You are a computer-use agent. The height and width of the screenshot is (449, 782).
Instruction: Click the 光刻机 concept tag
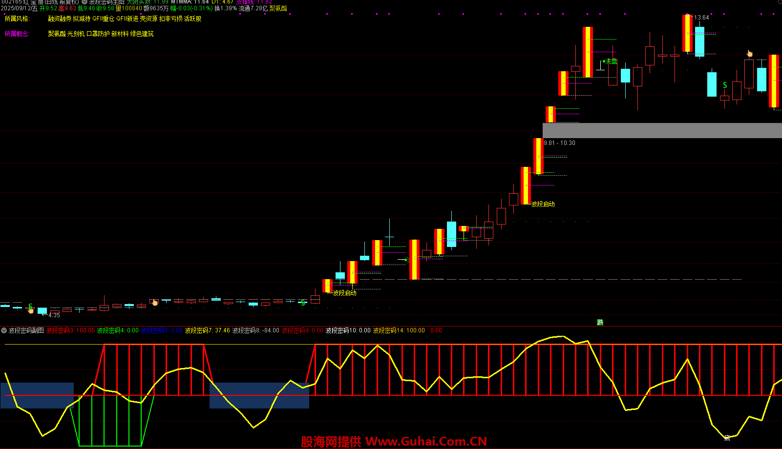76,34
